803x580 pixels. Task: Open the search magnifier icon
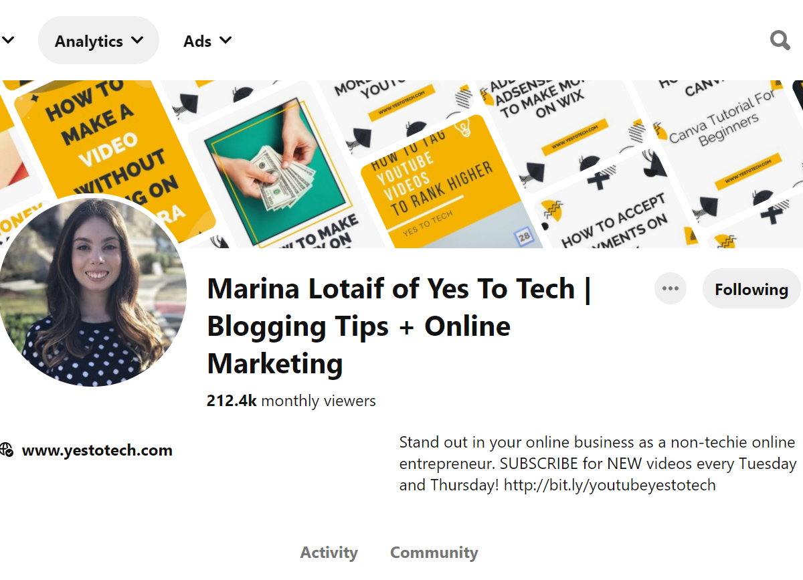(780, 41)
